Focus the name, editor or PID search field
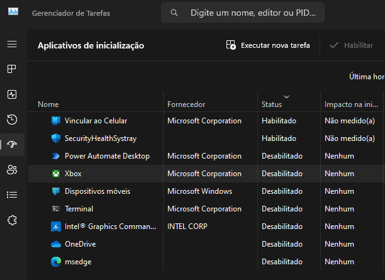The height and width of the screenshot is (280, 385). pos(243,13)
